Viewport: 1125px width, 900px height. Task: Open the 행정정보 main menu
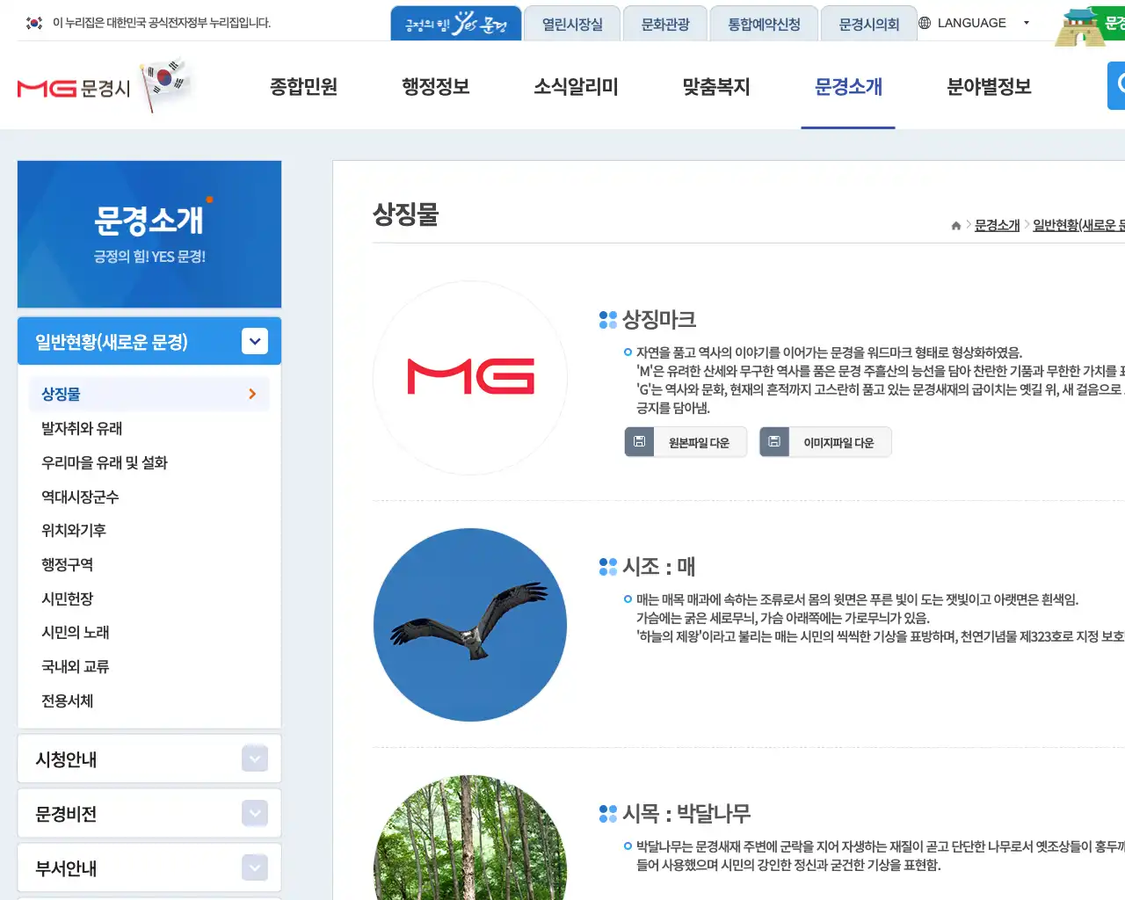[x=435, y=86]
